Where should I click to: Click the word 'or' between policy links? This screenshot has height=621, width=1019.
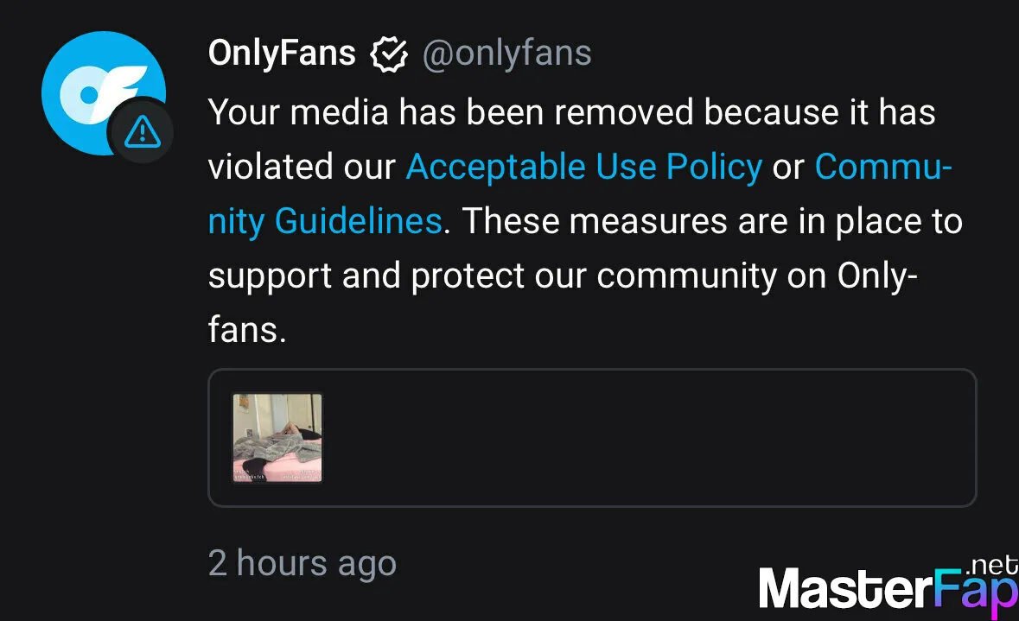(x=788, y=168)
